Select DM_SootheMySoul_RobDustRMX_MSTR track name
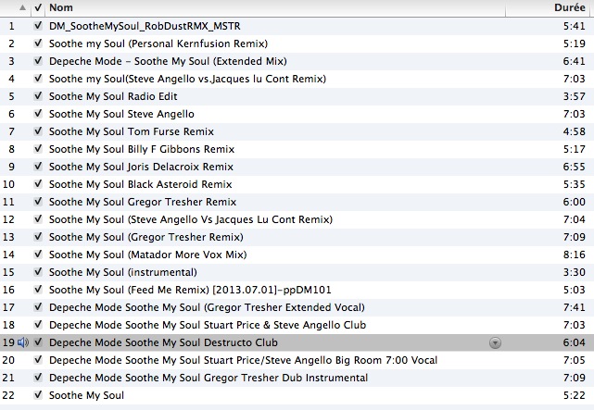594x410 pixels. tap(145, 26)
